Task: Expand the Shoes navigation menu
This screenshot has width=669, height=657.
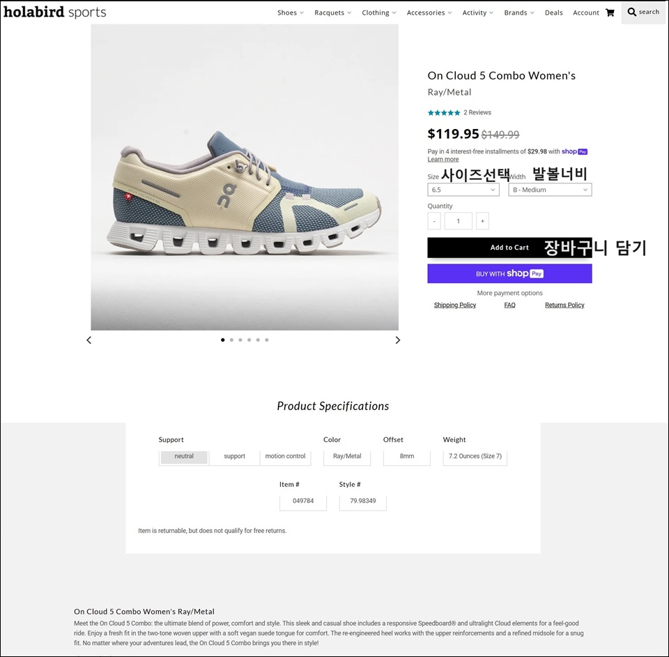Action: coord(290,13)
